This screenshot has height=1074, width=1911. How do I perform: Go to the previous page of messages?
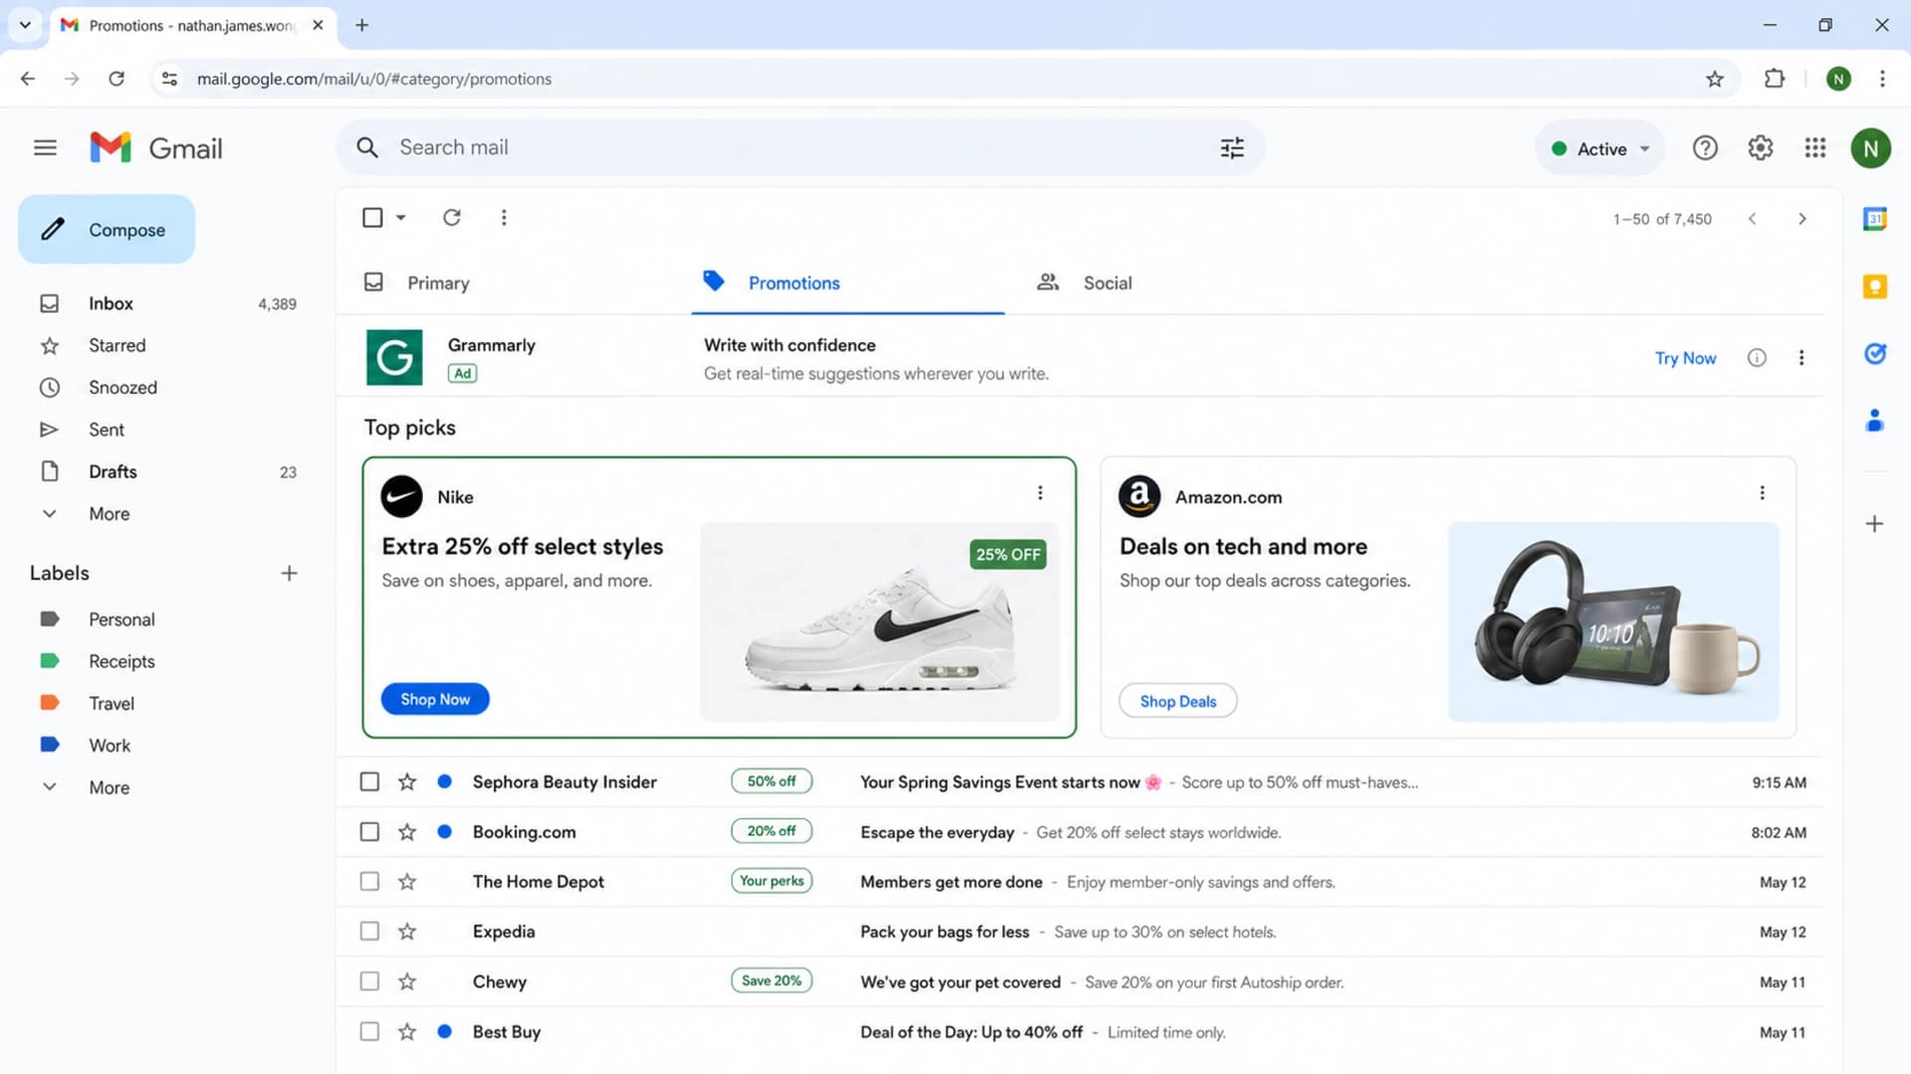[1752, 219]
